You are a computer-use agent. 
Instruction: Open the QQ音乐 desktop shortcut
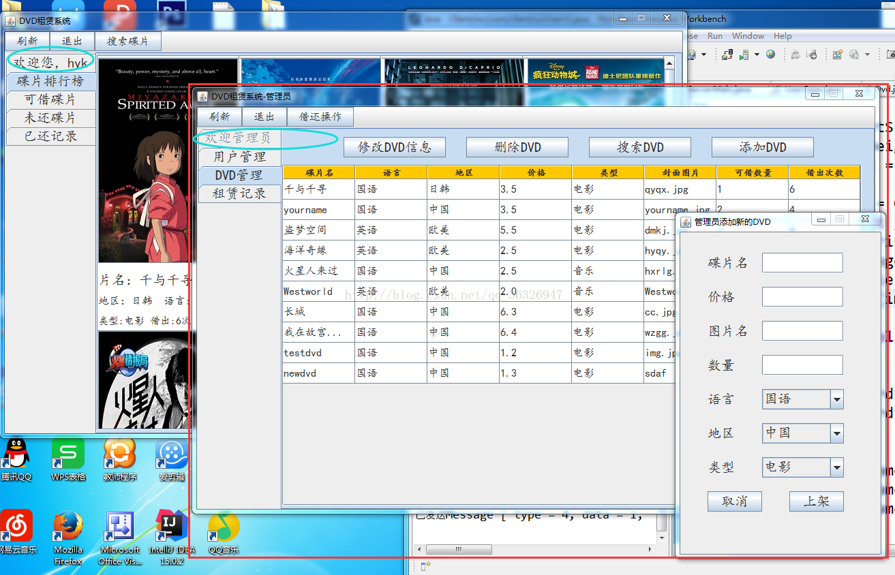pyautogui.click(x=224, y=533)
